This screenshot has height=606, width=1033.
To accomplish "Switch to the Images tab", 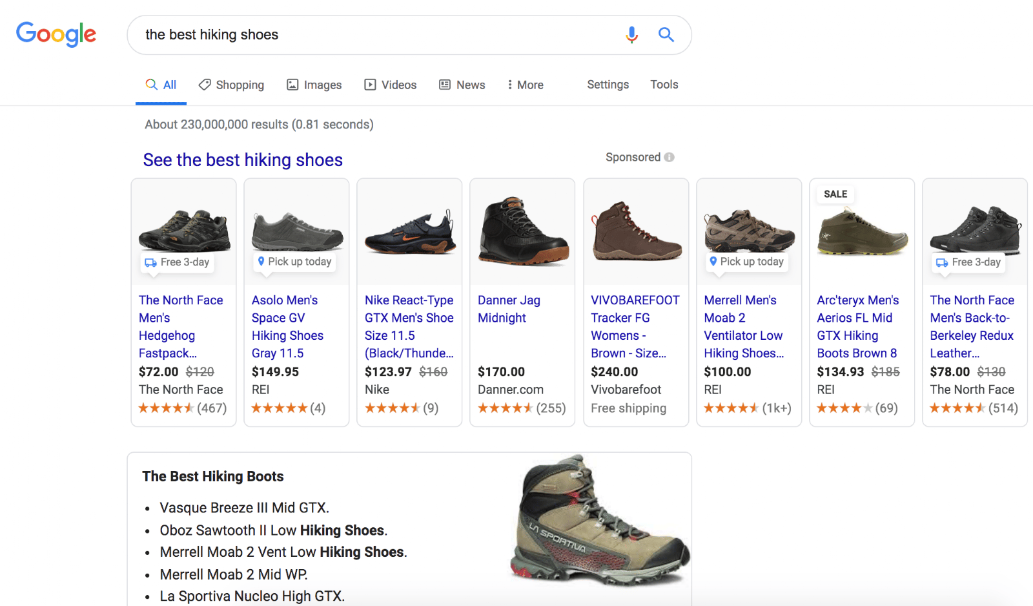I will tap(314, 85).
